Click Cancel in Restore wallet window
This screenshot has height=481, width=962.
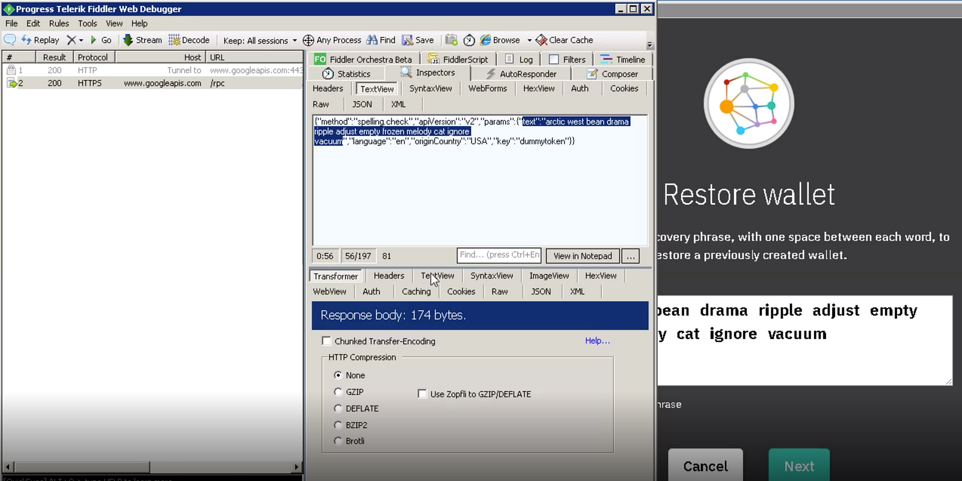705,465
